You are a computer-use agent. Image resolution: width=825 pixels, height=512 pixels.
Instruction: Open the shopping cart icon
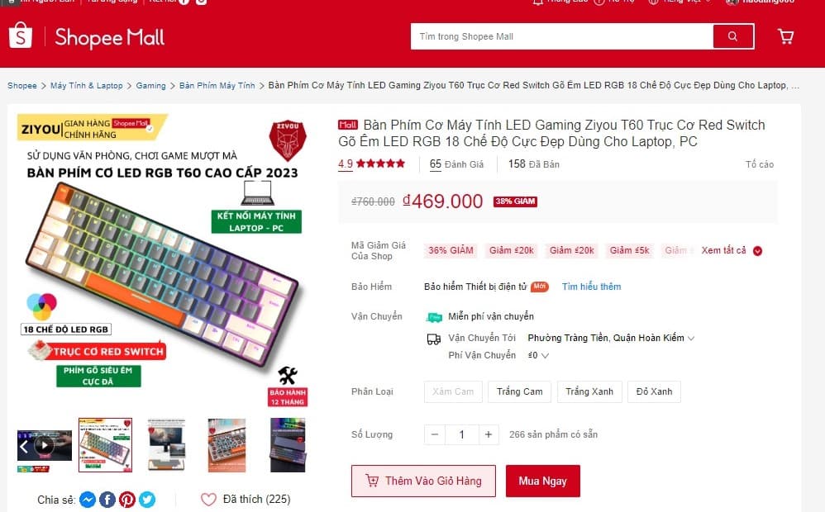point(785,36)
